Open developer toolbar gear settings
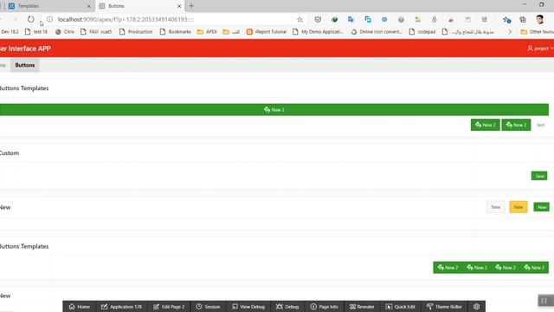Viewport: 554px width, 312px height. (x=476, y=307)
